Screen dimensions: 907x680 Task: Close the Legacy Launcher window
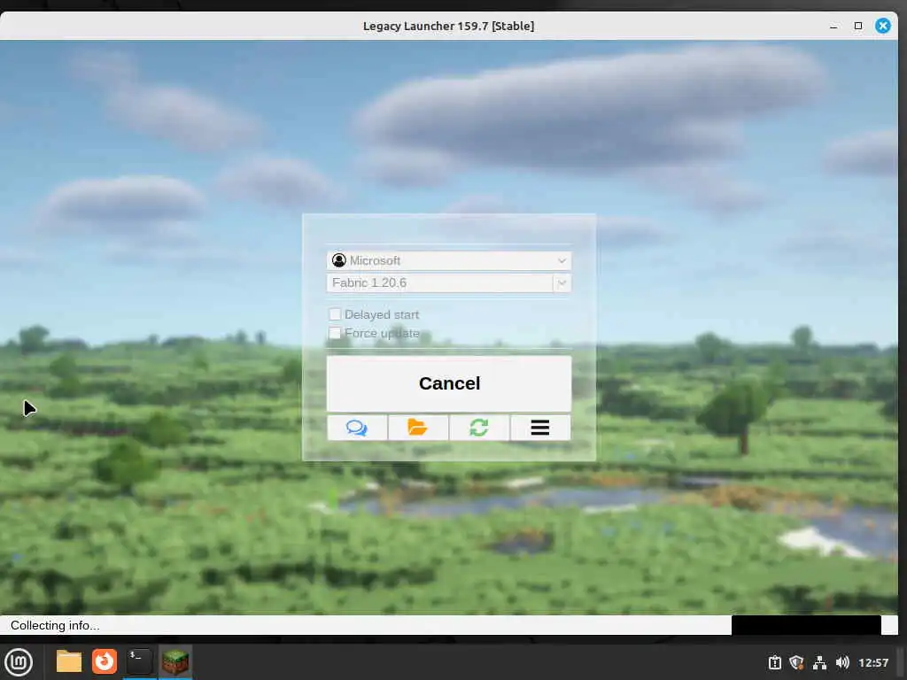pyautogui.click(x=883, y=26)
